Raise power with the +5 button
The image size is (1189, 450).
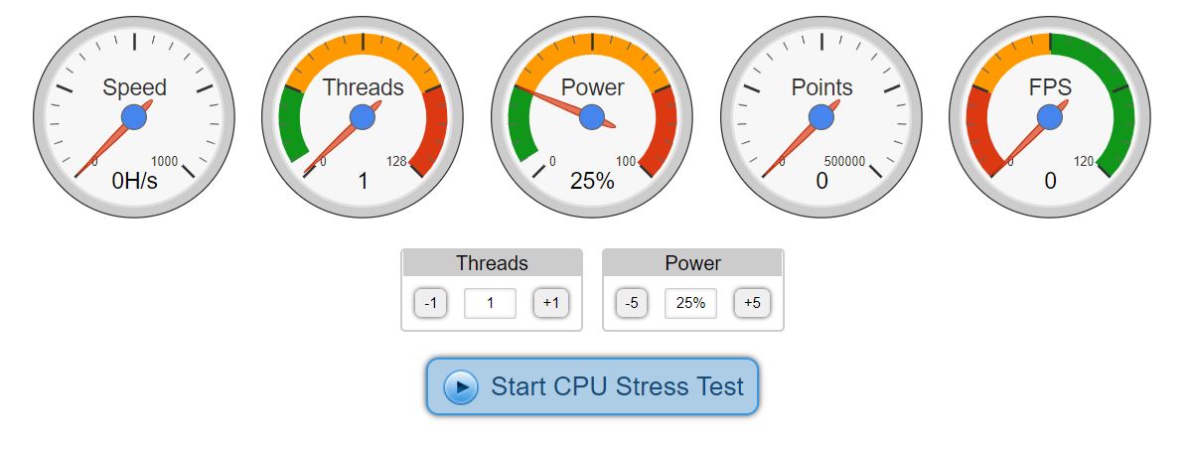tap(752, 303)
